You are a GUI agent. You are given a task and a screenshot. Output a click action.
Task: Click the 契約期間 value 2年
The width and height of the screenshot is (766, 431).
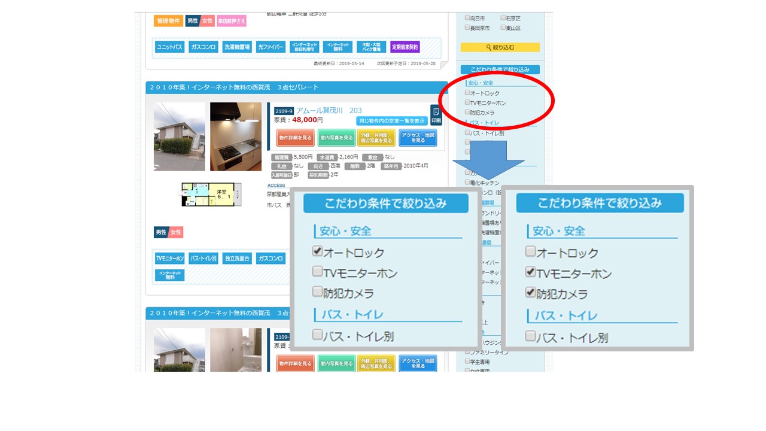(x=334, y=175)
